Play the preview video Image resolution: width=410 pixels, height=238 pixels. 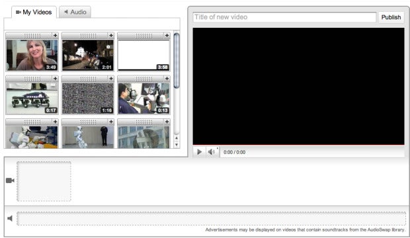199,151
